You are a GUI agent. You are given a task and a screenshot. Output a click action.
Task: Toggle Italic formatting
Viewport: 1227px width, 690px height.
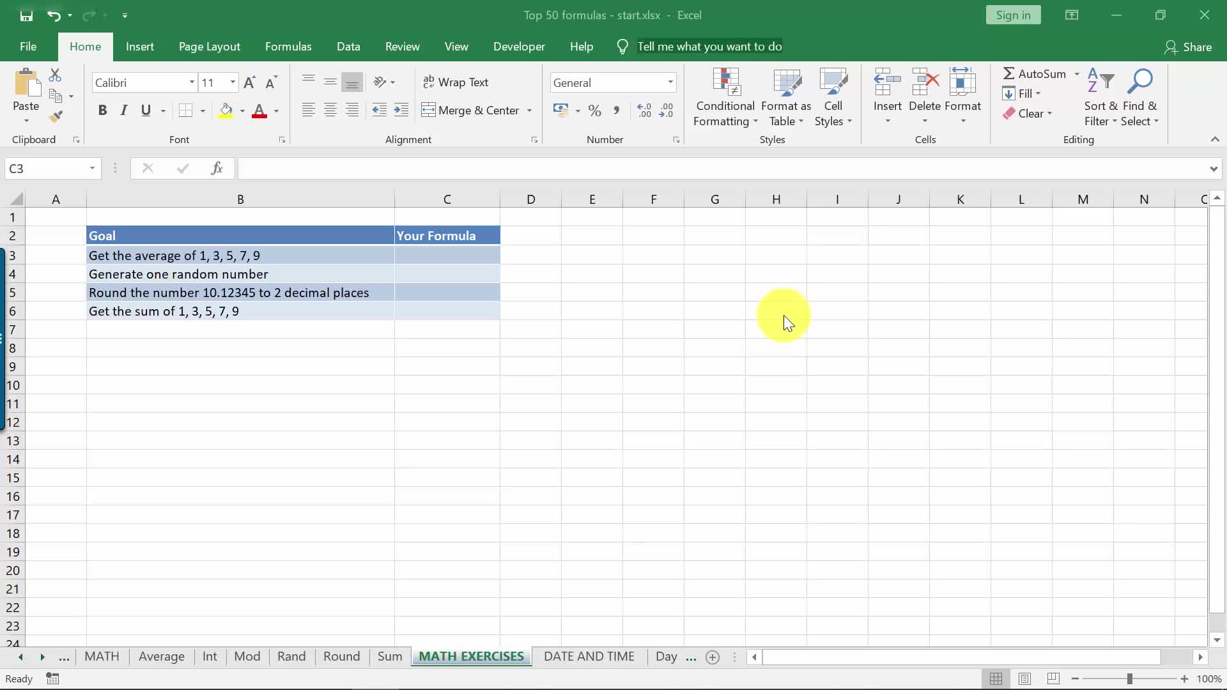pyautogui.click(x=124, y=111)
